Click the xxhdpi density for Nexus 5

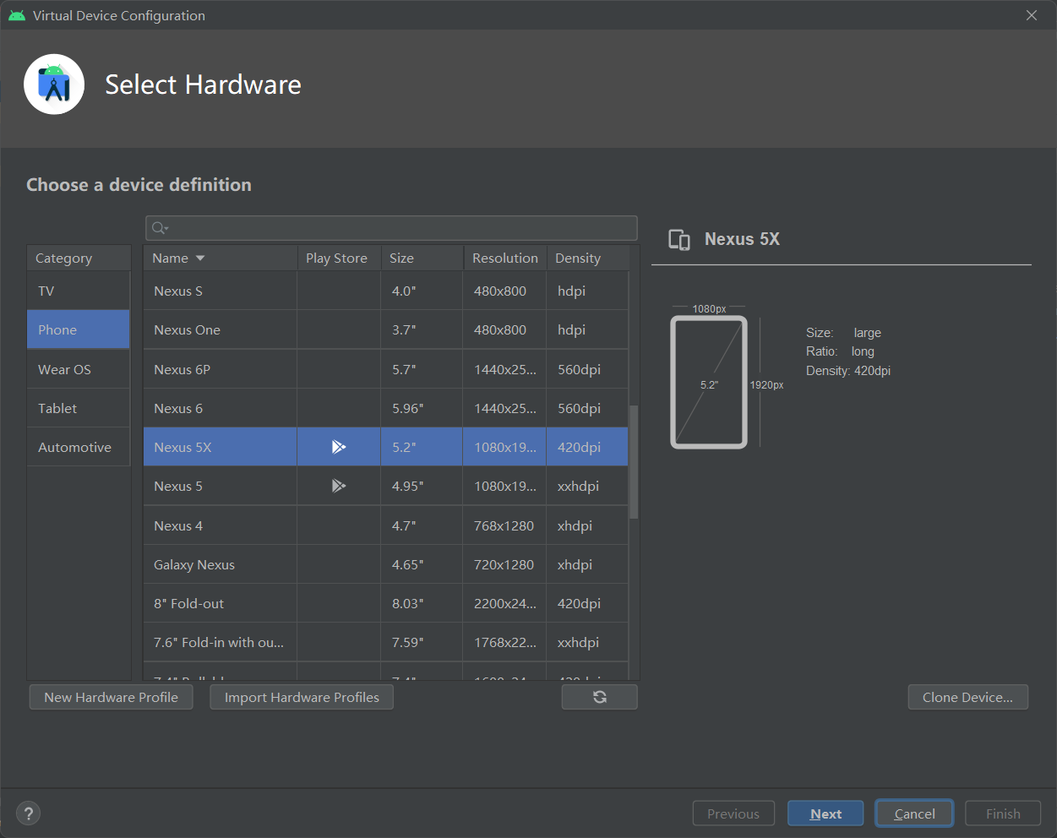pos(587,486)
